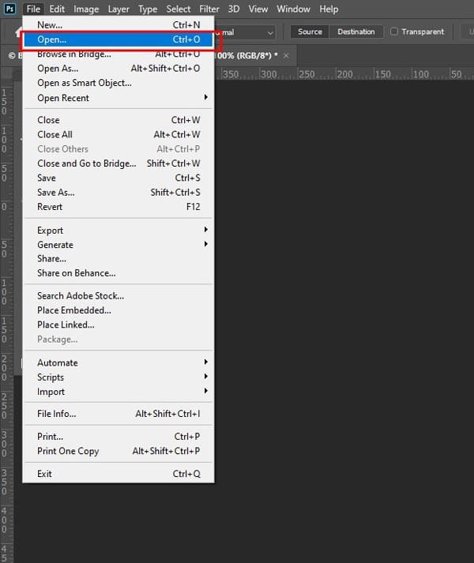Choose New... from the File menu
The image size is (474, 563).
pyautogui.click(x=118, y=24)
